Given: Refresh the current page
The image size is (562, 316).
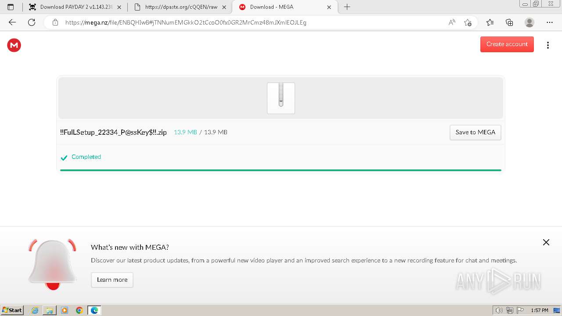Looking at the screenshot, I should click(x=32, y=22).
